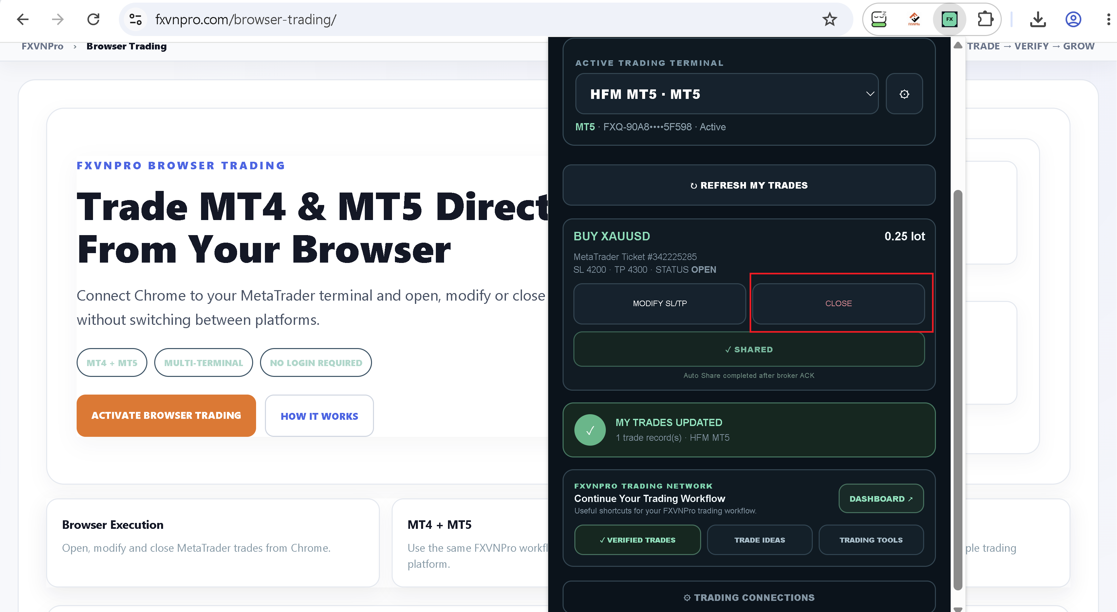Click How It Works button
The width and height of the screenshot is (1117, 612).
tap(319, 416)
